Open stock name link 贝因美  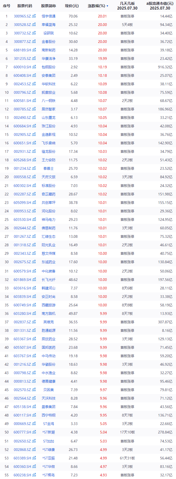[x=49, y=390]
